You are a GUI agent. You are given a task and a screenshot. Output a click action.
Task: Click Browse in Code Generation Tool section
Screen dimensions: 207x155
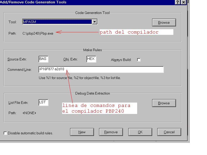tap(164, 22)
